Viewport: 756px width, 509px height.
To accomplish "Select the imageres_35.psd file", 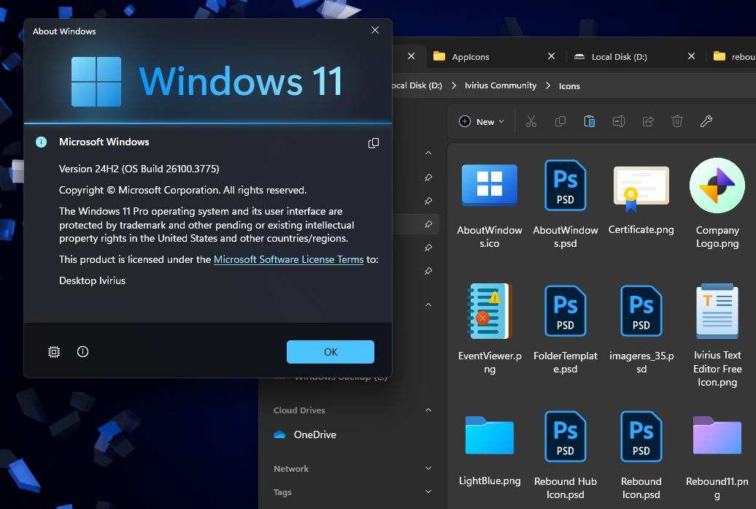I will pyautogui.click(x=641, y=329).
